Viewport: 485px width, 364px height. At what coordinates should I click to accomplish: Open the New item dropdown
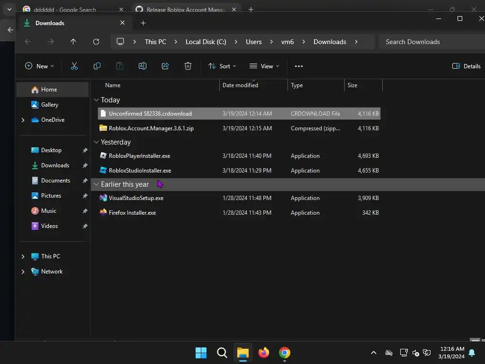[39, 66]
